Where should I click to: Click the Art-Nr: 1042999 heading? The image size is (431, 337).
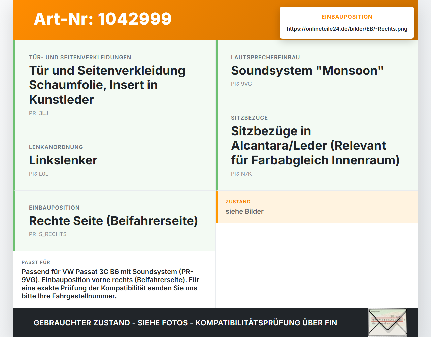pos(103,19)
